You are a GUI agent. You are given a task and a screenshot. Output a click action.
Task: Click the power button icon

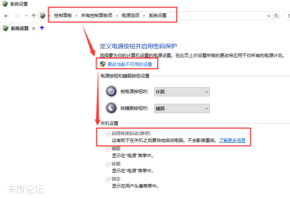point(111,91)
